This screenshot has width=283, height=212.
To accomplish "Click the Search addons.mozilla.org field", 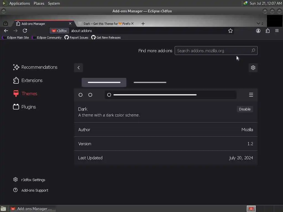I will [x=216, y=51].
